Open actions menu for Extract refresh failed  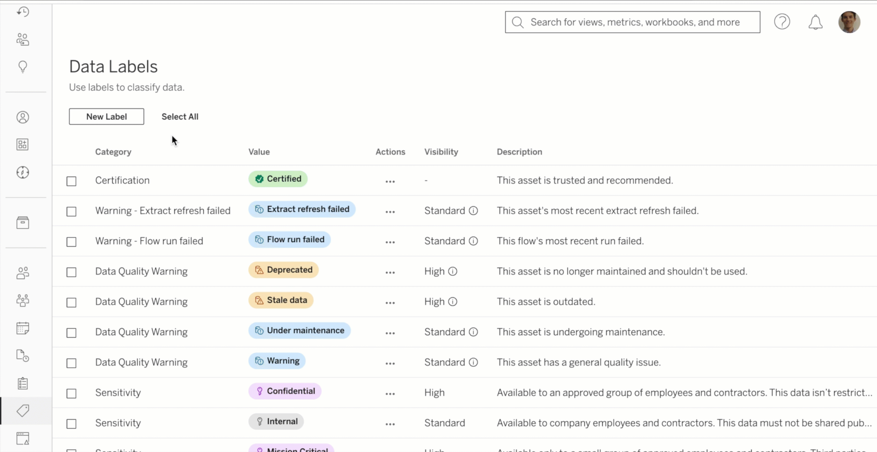[x=390, y=210]
